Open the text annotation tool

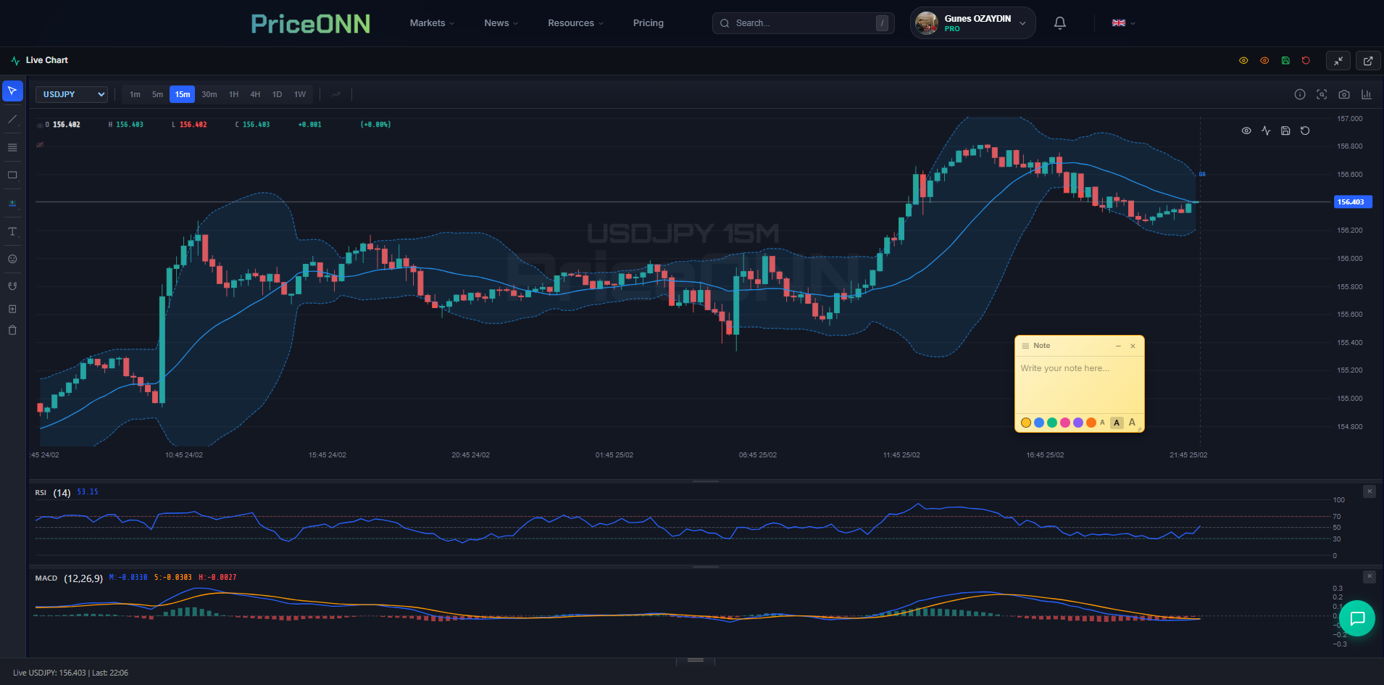click(x=12, y=231)
